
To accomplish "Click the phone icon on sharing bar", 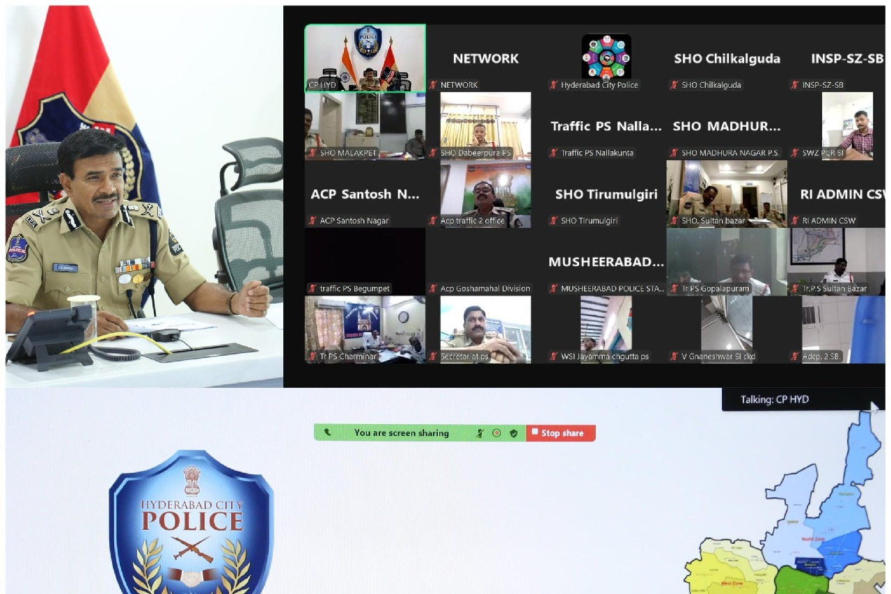I will (x=327, y=433).
